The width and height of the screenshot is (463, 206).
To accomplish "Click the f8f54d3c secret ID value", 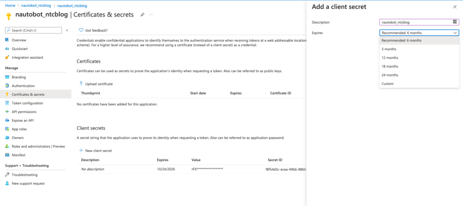I will 286,169.
